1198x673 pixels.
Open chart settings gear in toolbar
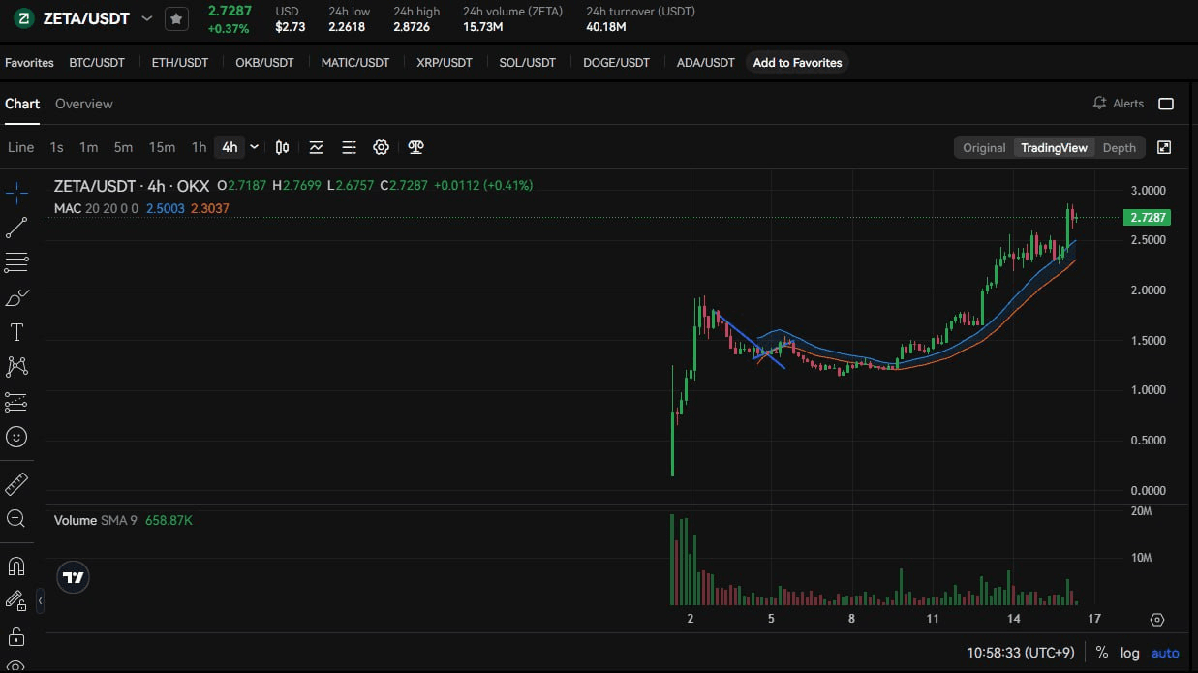pos(382,147)
